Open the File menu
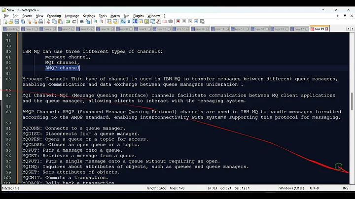Screen dimensions: 355x199 click(x=6, y=16)
